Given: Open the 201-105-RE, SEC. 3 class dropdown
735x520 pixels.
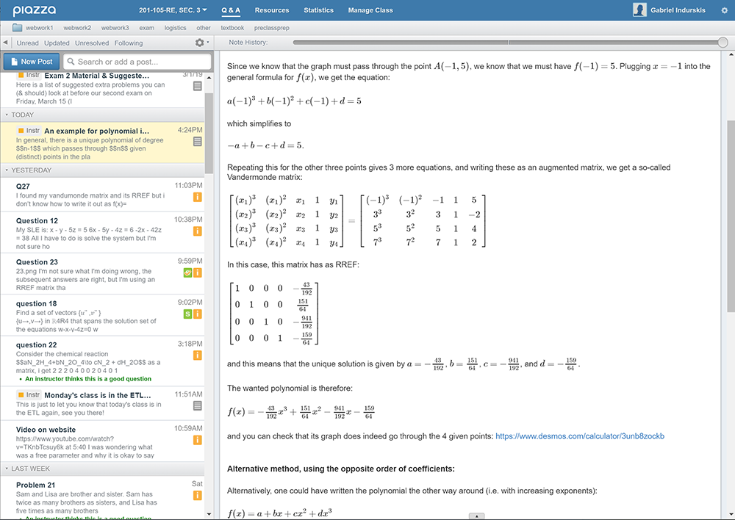Looking at the screenshot, I should pos(173,10).
